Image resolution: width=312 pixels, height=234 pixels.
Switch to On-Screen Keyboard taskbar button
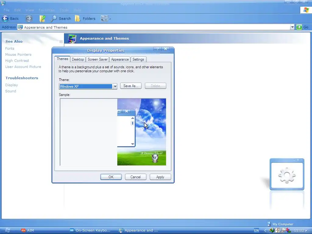pyautogui.click(x=90, y=230)
